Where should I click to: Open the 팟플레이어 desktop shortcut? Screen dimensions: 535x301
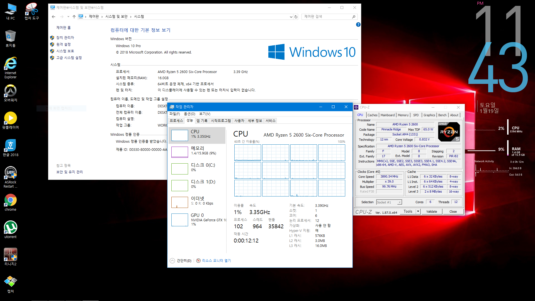click(x=11, y=120)
